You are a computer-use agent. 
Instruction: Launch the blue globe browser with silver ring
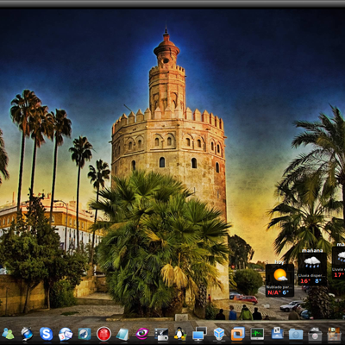(x=27, y=334)
